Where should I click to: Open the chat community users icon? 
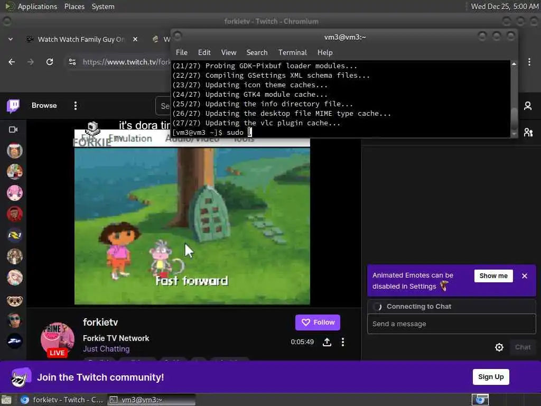coord(528,132)
